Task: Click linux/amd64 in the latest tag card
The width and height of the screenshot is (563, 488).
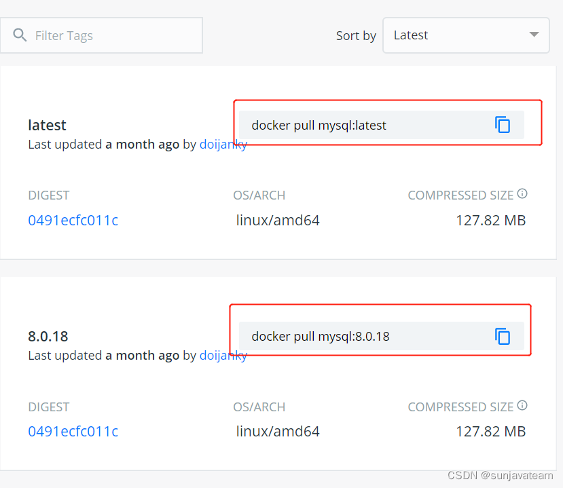Action: pyautogui.click(x=278, y=221)
